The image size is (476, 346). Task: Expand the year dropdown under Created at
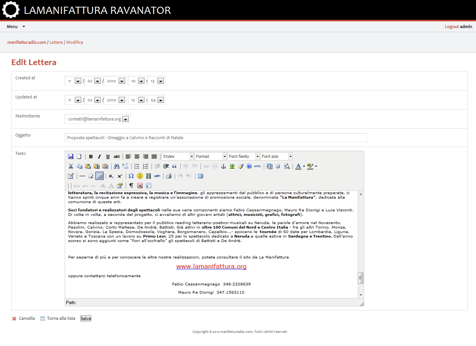[x=122, y=81]
